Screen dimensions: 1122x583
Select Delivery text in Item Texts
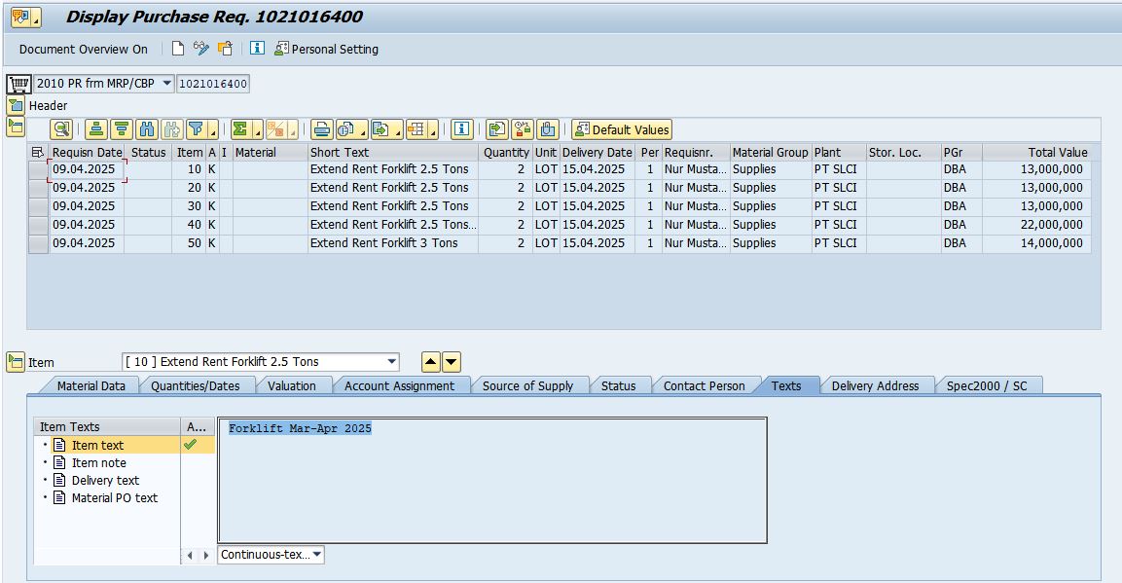click(105, 481)
